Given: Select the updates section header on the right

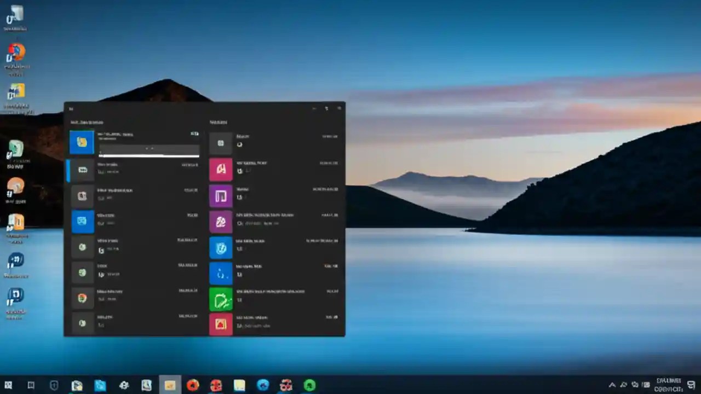Looking at the screenshot, I should [x=218, y=122].
